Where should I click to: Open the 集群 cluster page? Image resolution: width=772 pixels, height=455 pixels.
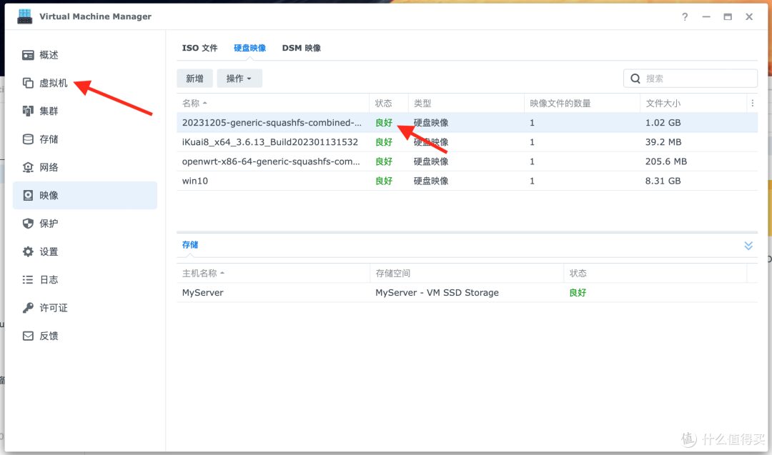[x=49, y=111]
